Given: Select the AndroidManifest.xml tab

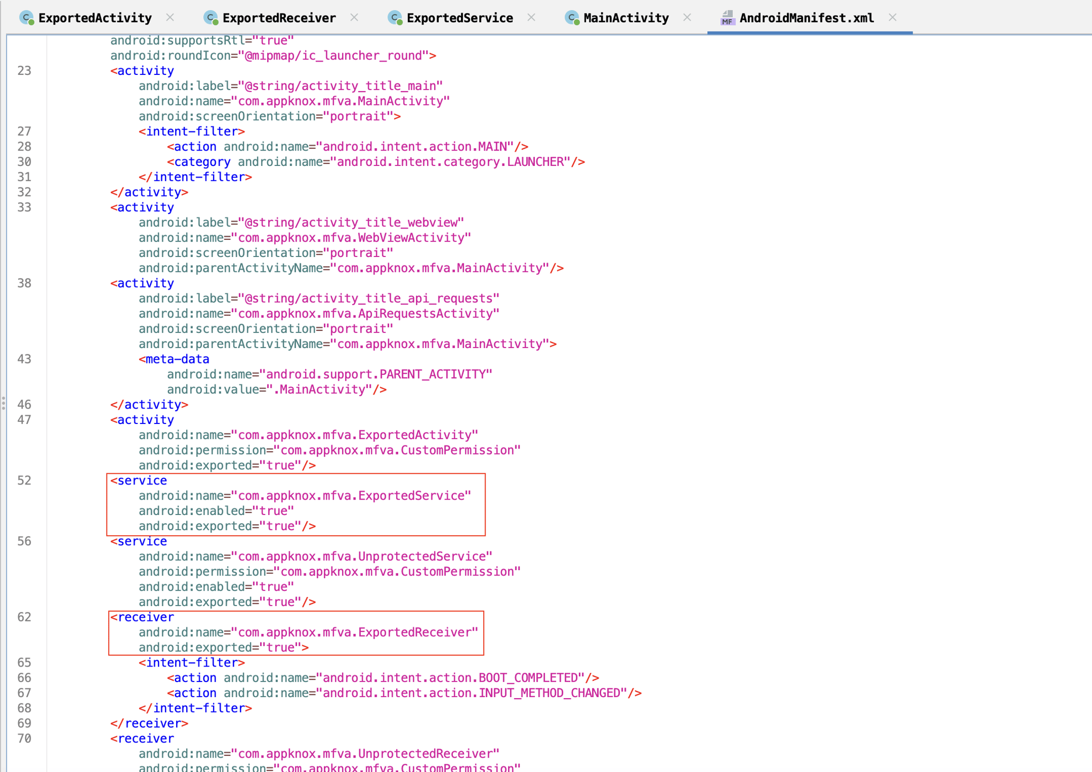Looking at the screenshot, I should click(x=806, y=17).
